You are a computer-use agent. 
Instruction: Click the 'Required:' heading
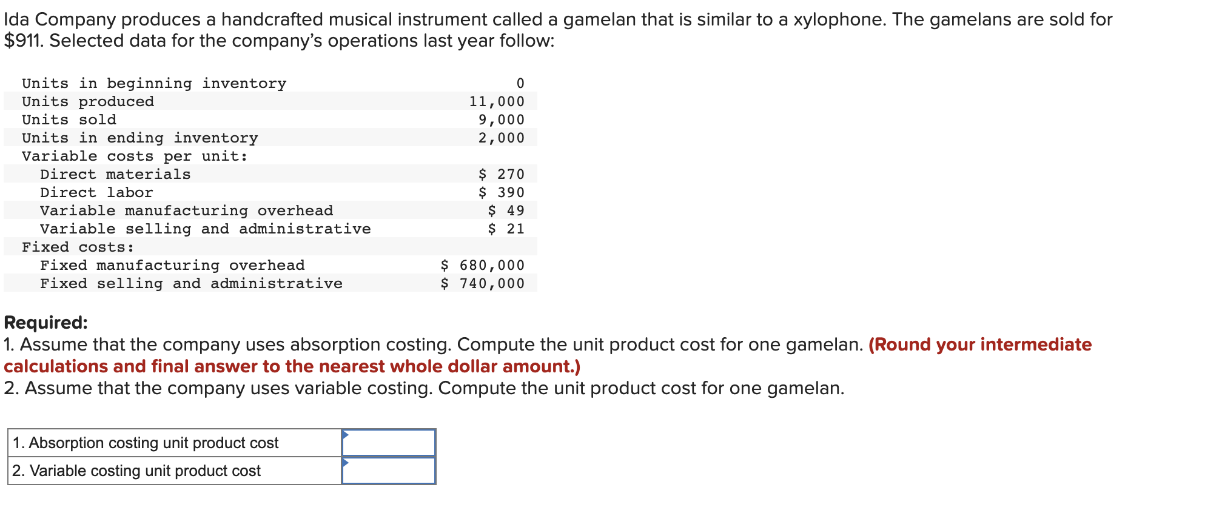click(45, 323)
